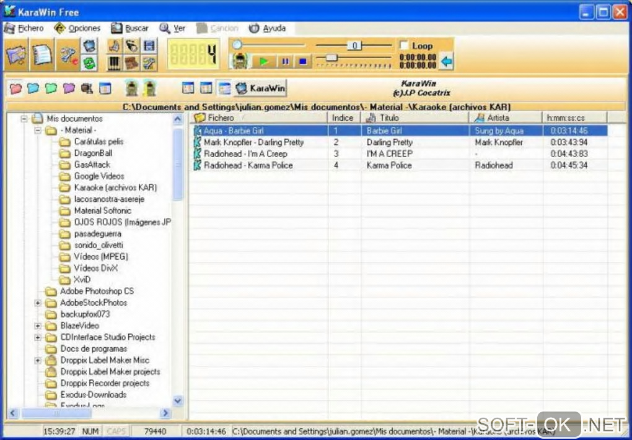Start playback with the green play button
Screen dimensions: 632x440
coord(264,61)
